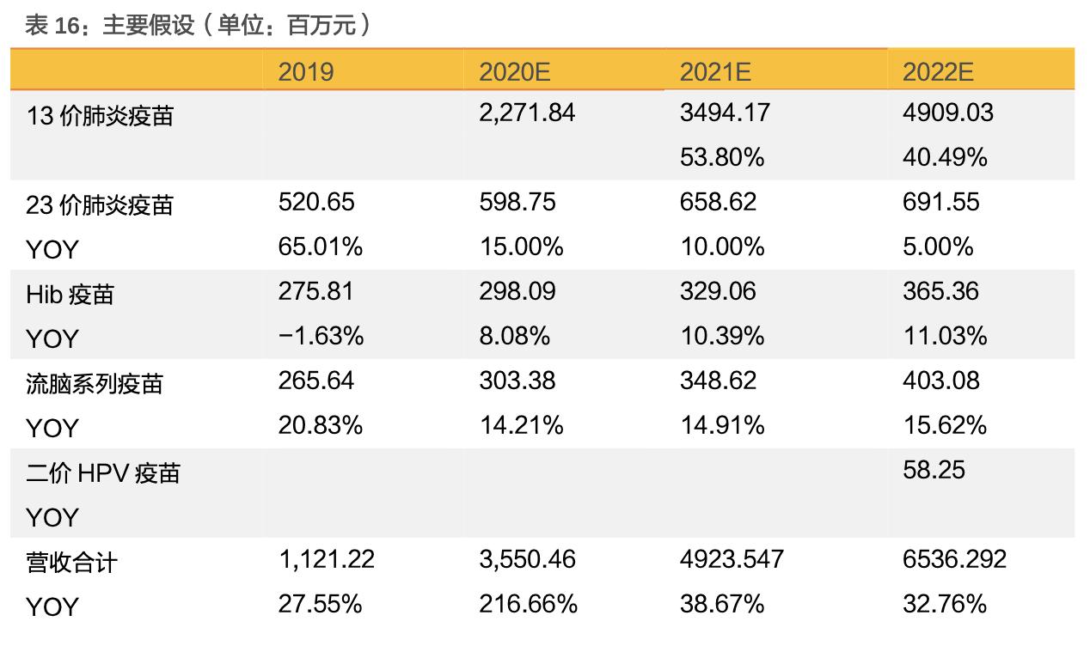Click the negative −1.63% cell
Screen dimensions: 1090x658
[321, 336]
